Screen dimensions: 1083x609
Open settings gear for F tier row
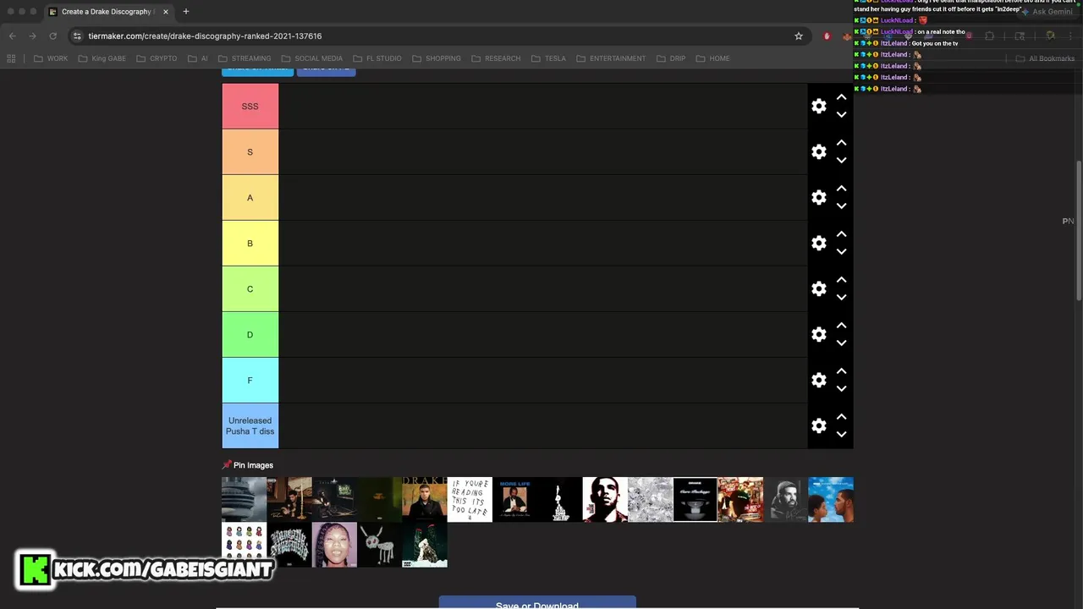(818, 381)
